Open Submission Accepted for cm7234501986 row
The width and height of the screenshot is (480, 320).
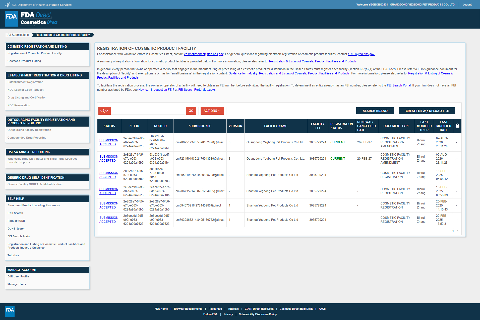pyautogui.click(x=109, y=159)
